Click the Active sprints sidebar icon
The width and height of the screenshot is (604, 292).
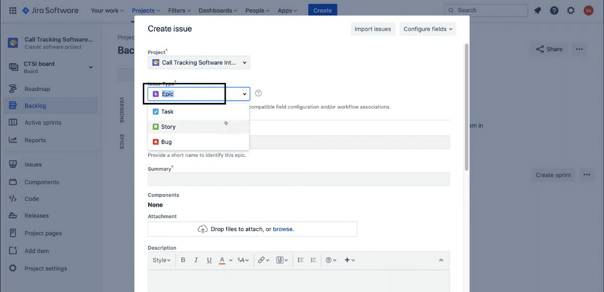pyautogui.click(x=13, y=122)
